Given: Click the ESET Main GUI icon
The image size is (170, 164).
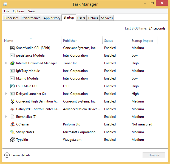Looking at the screenshot, I should (12, 86).
